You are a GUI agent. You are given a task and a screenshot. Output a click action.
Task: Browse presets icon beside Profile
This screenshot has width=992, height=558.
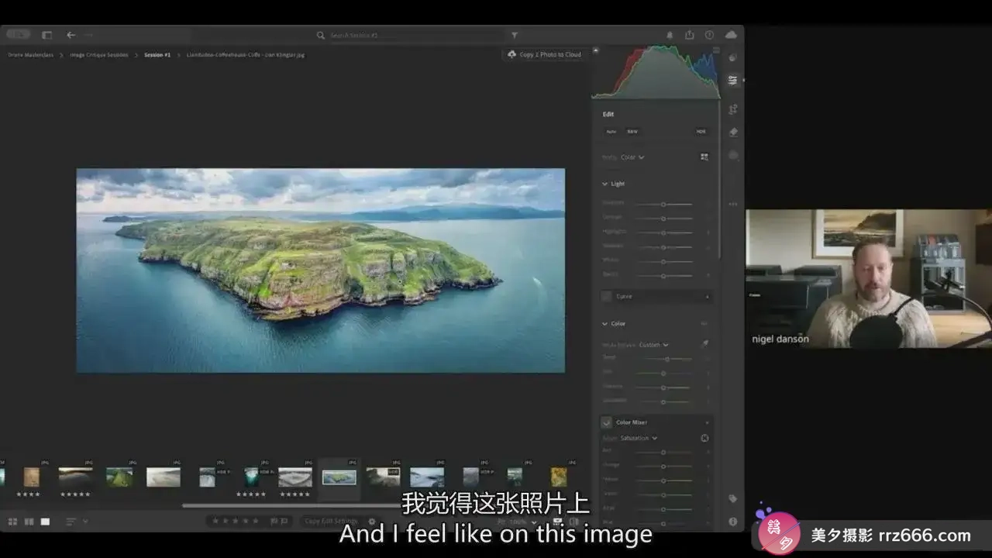pyautogui.click(x=704, y=157)
